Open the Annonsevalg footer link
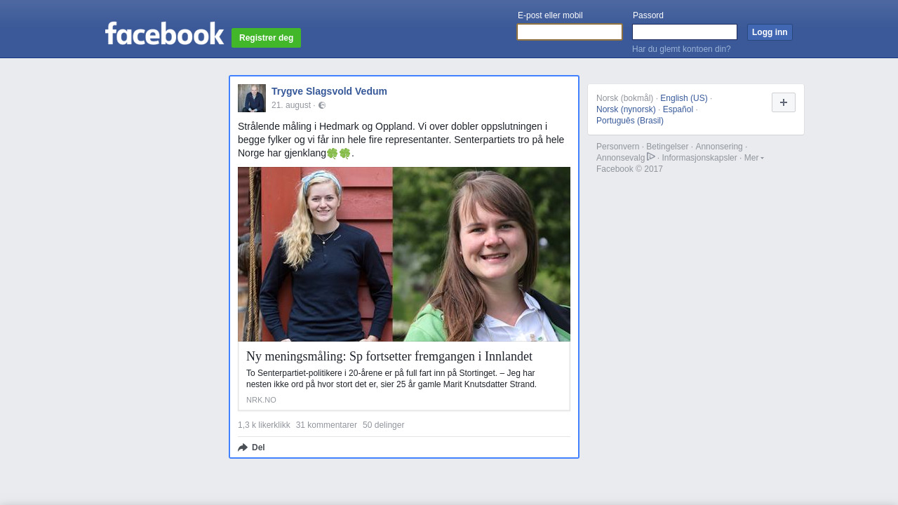 (620, 158)
